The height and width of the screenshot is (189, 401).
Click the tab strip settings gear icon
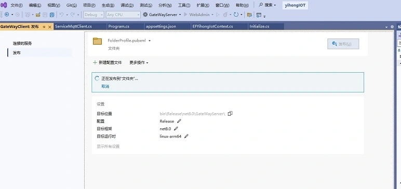392,26
